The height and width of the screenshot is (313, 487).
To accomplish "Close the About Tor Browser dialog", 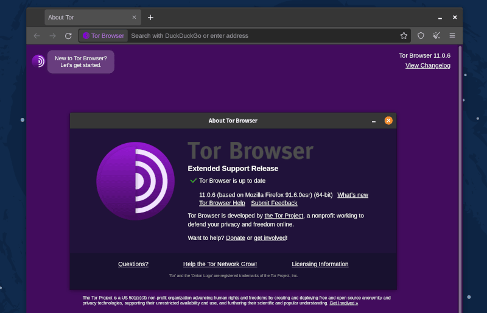I will pyautogui.click(x=388, y=121).
